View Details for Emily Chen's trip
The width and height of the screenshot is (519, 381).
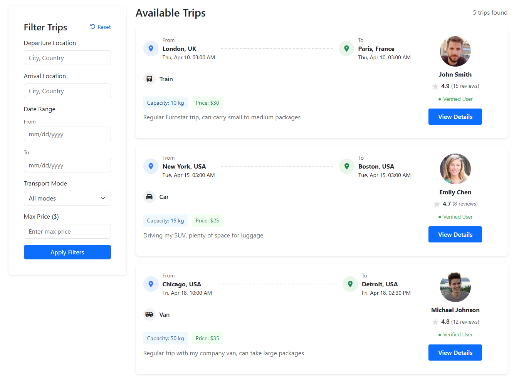point(455,234)
